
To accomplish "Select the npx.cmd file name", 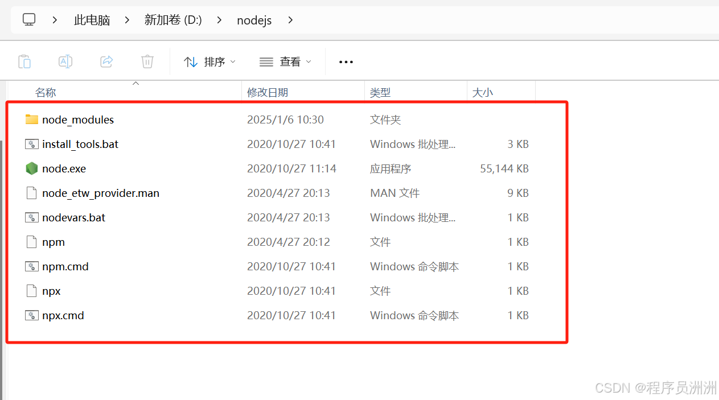I will (x=63, y=315).
